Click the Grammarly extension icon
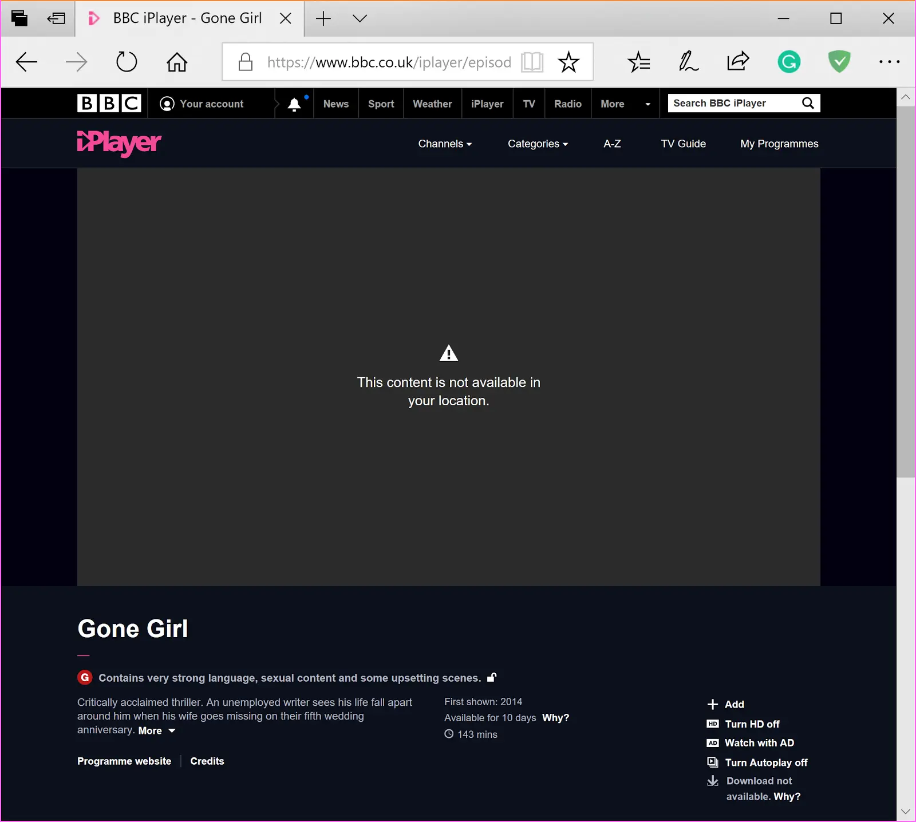916x822 pixels. tap(789, 62)
